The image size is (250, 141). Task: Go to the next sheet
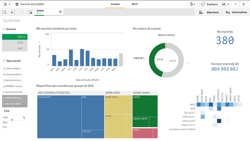[243, 4]
